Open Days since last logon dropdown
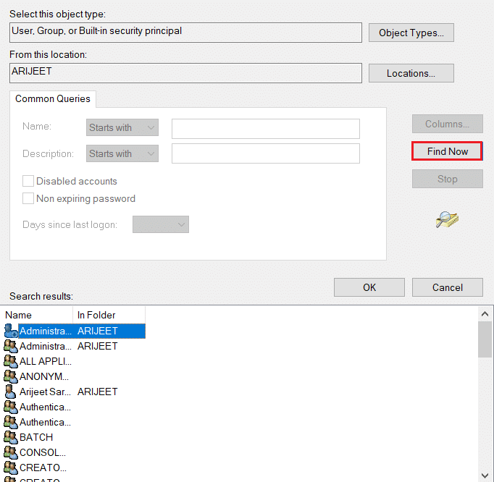 click(x=161, y=224)
